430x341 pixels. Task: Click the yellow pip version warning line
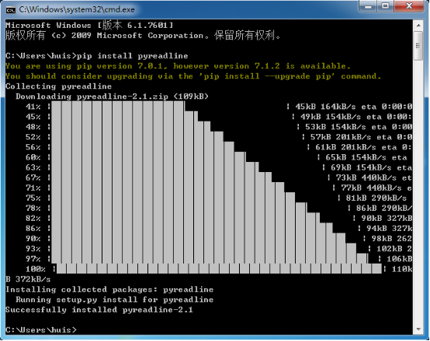(x=178, y=66)
